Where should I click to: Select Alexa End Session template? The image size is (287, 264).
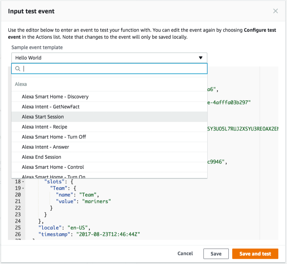coord(41,157)
